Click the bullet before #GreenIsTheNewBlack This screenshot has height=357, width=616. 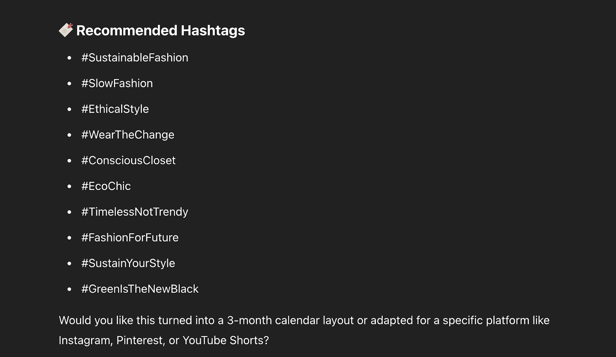pos(69,289)
